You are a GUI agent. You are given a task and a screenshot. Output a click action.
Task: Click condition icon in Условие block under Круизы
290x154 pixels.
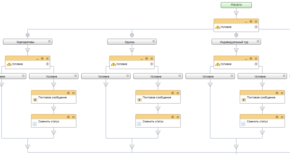(x=113, y=64)
